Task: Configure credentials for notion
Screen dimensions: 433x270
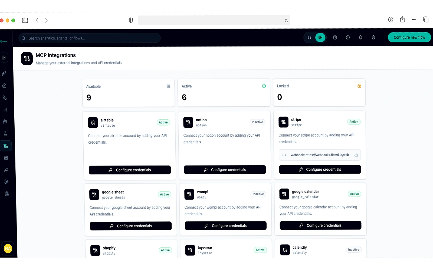Action: pyautogui.click(x=225, y=170)
